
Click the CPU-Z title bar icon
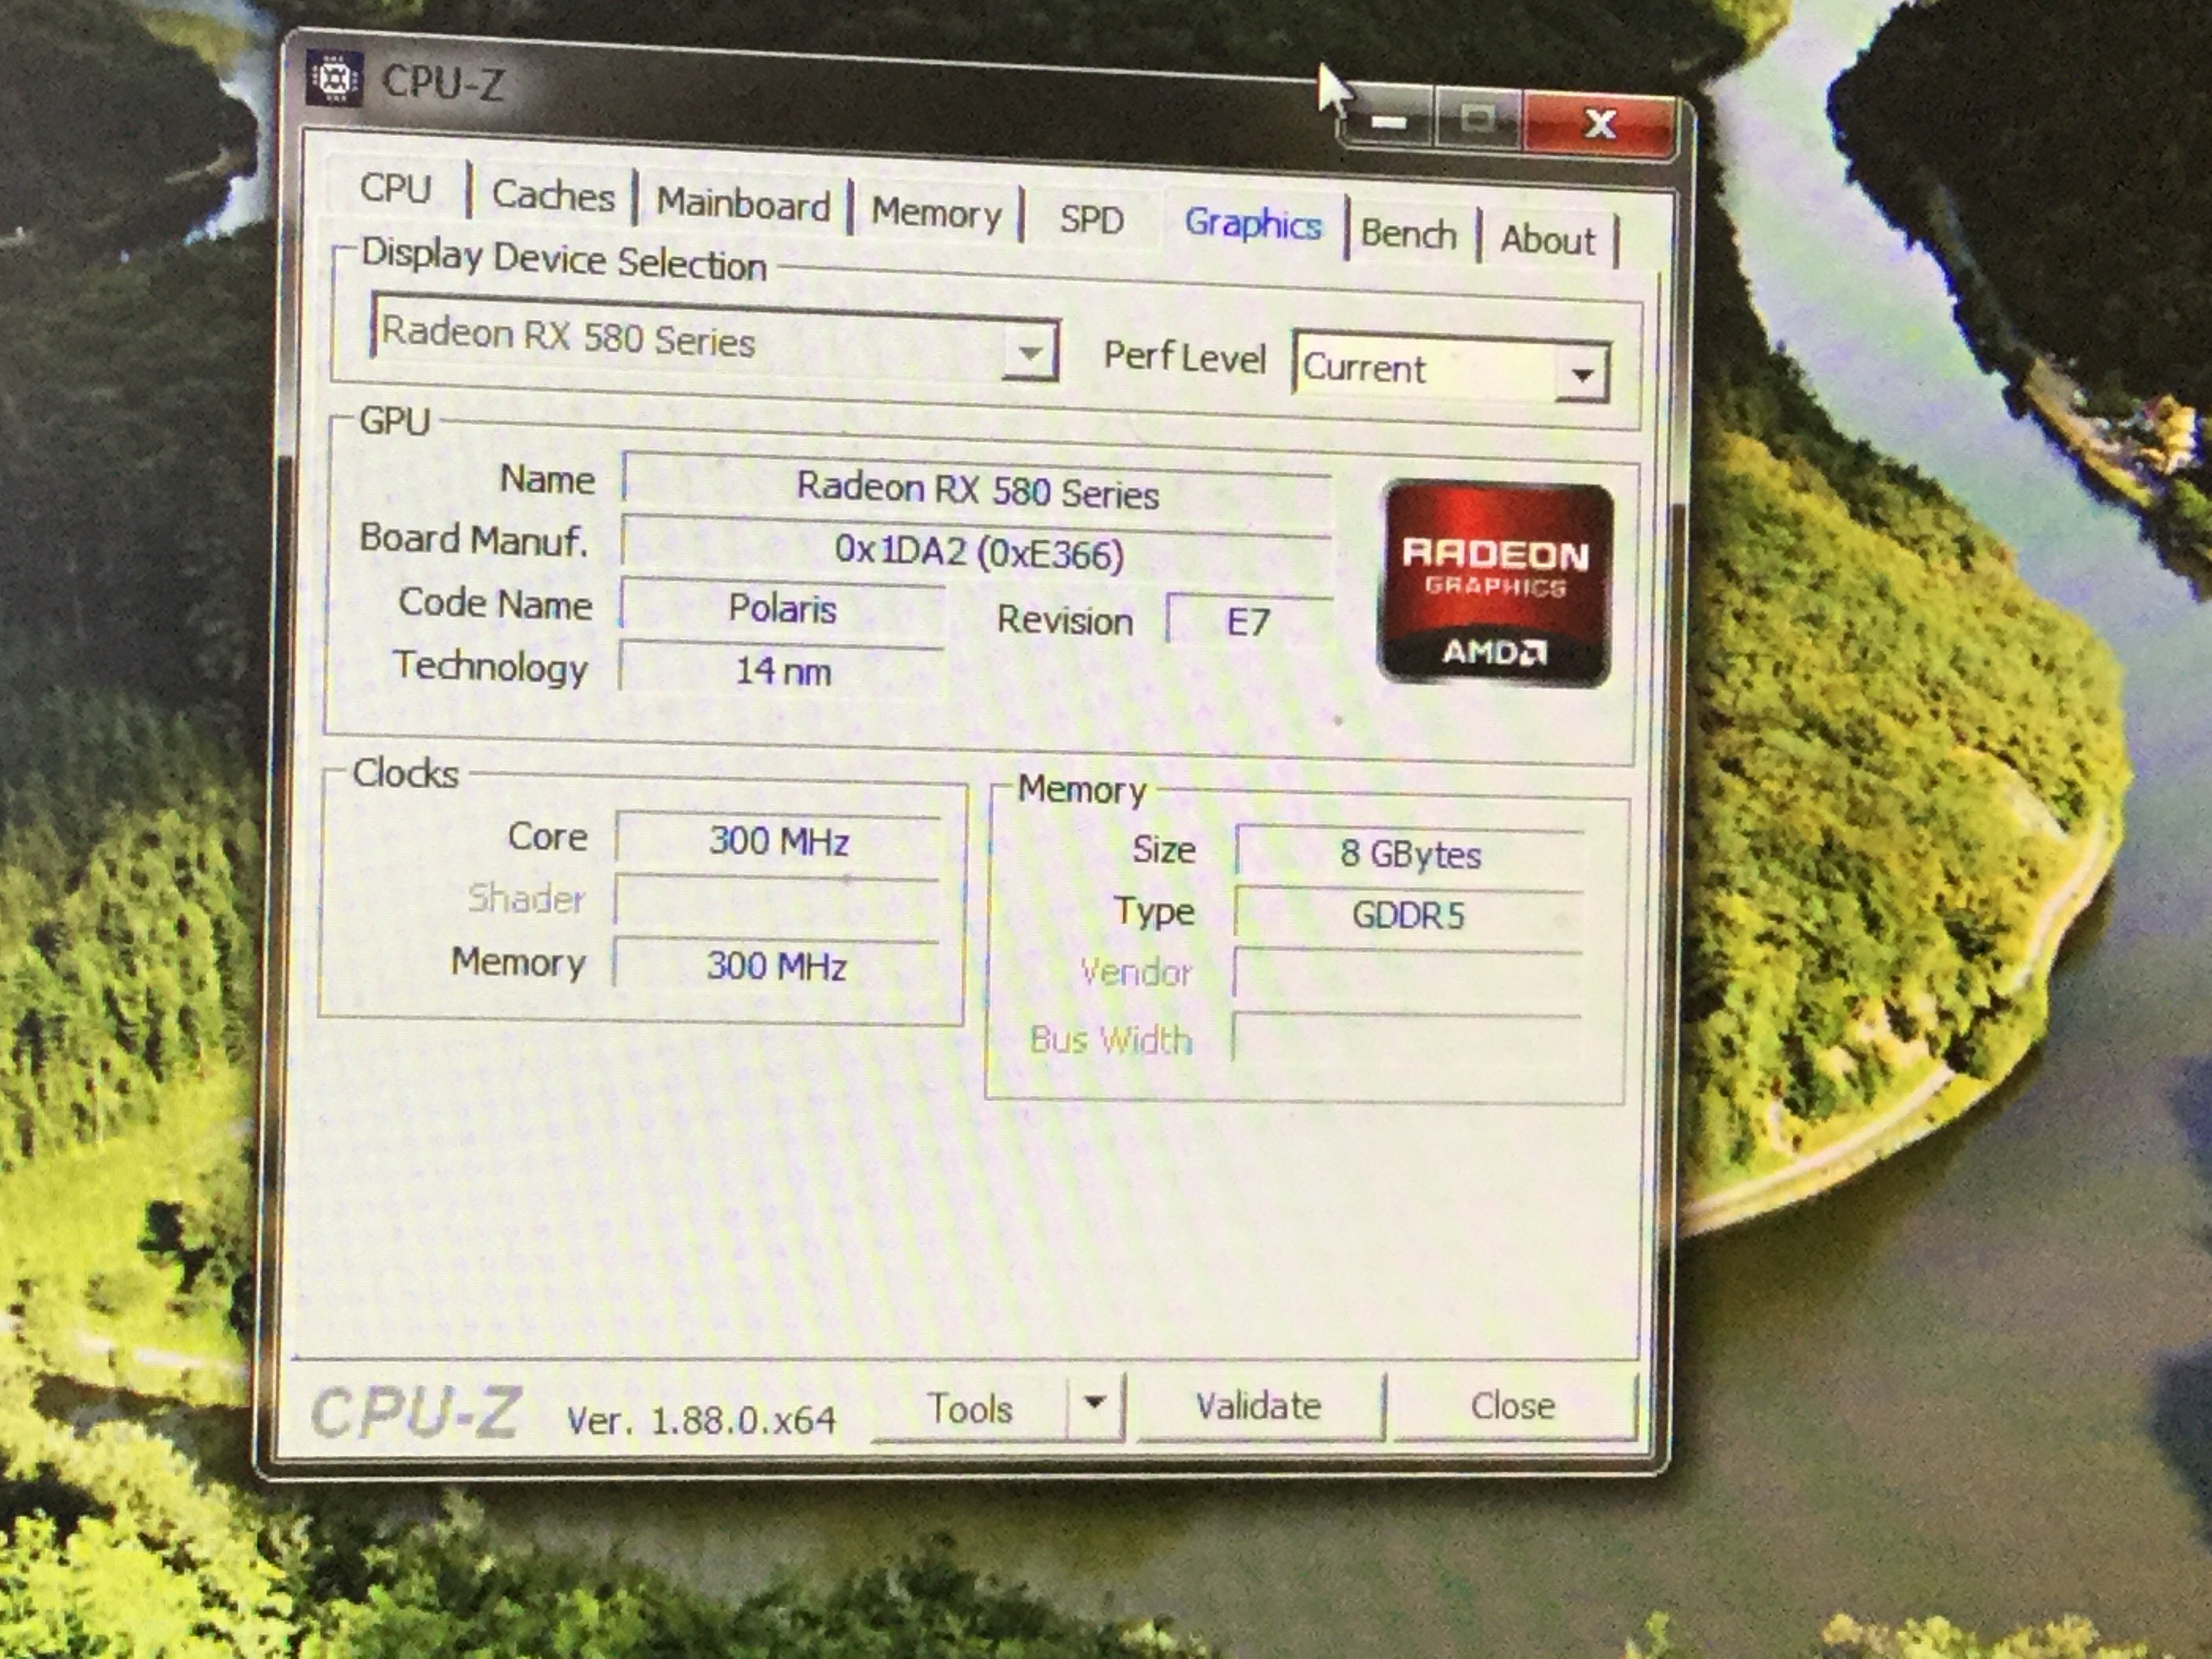(x=335, y=79)
